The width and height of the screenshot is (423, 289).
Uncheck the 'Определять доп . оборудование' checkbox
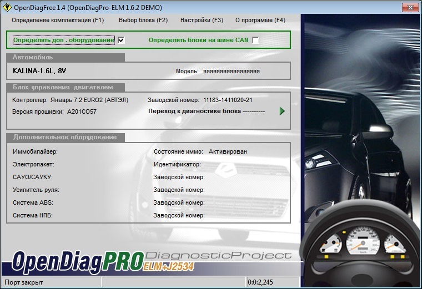pyautogui.click(x=122, y=40)
